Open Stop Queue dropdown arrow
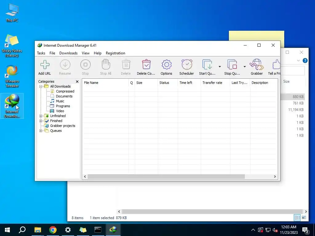The height and width of the screenshot is (236, 315). click(245, 66)
